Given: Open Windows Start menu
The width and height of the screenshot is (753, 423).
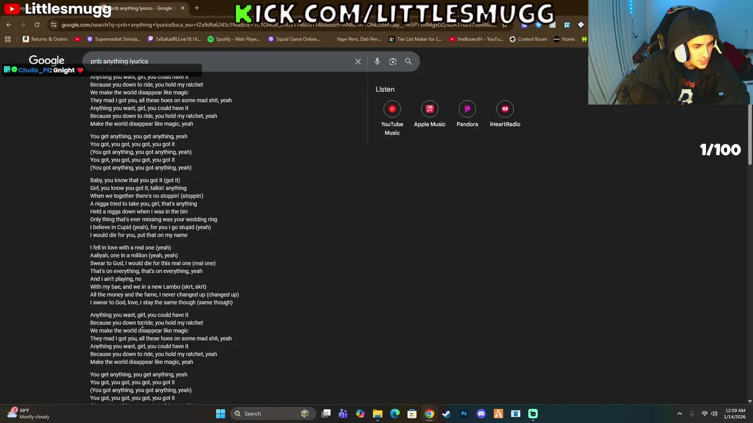Looking at the screenshot, I should (220, 414).
